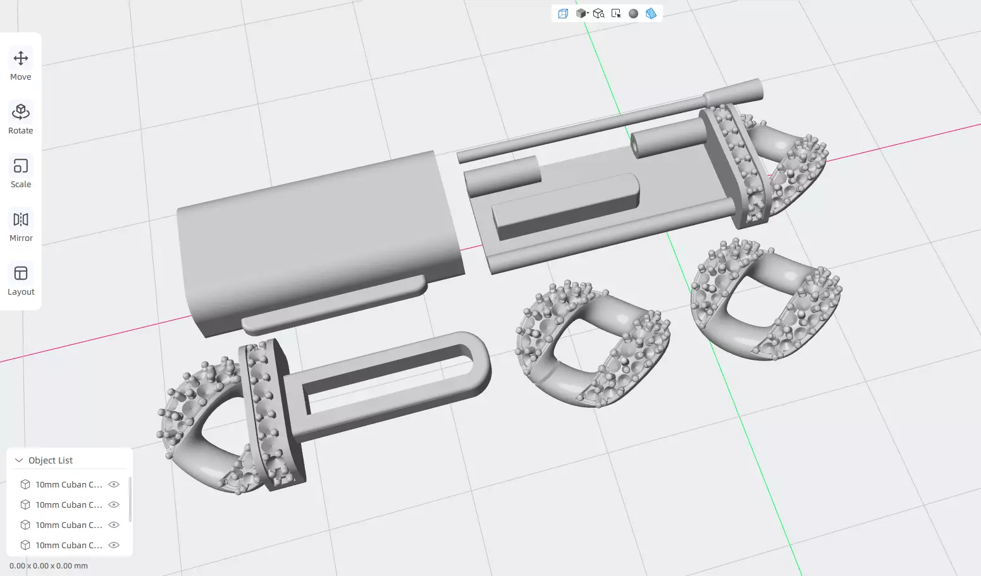This screenshot has height=576, width=981.
Task: Select the fourth 10mm Cuban C… object row
Action: 70,545
